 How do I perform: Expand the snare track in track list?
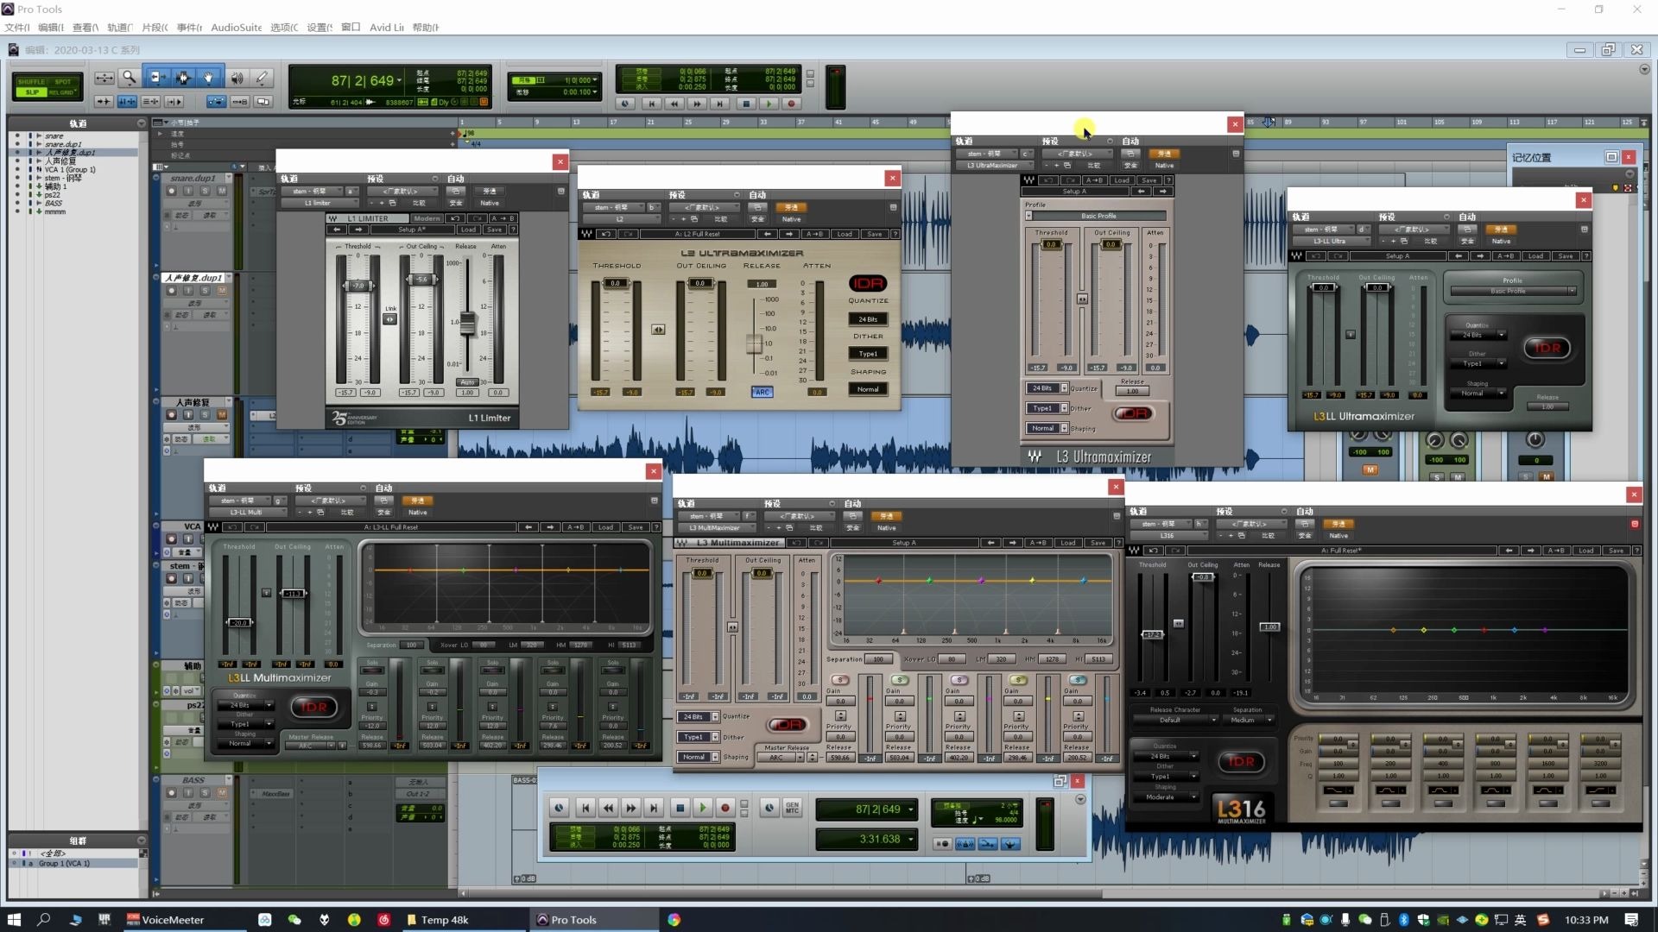39,135
